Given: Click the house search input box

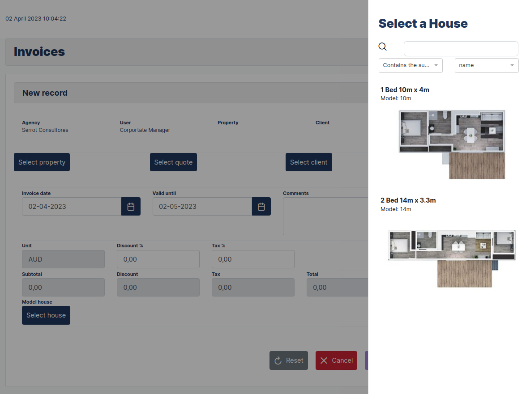Looking at the screenshot, I should coord(461,48).
